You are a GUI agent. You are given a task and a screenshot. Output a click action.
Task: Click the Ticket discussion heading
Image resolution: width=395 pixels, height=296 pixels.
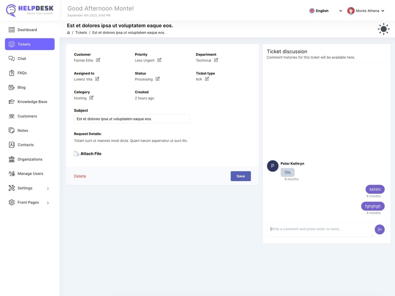[x=287, y=51]
